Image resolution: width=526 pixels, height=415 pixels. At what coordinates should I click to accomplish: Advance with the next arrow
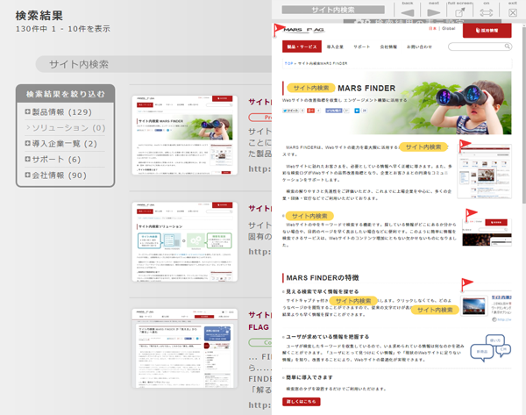[x=433, y=13]
